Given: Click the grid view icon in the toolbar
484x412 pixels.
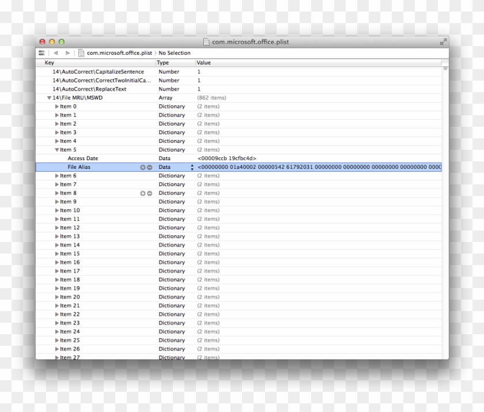Looking at the screenshot, I should (41, 52).
